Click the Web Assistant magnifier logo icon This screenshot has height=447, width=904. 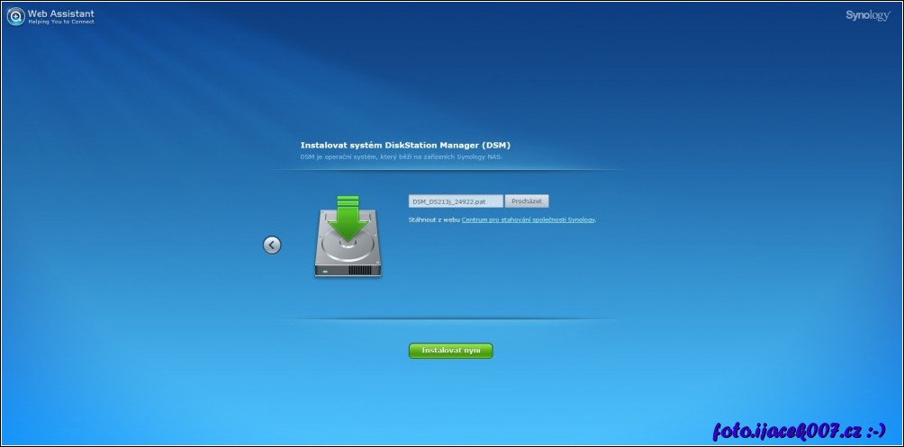pyautogui.click(x=15, y=16)
